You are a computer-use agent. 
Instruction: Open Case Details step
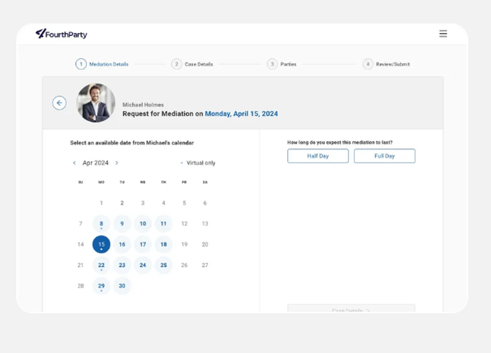[x=192, y=64]
